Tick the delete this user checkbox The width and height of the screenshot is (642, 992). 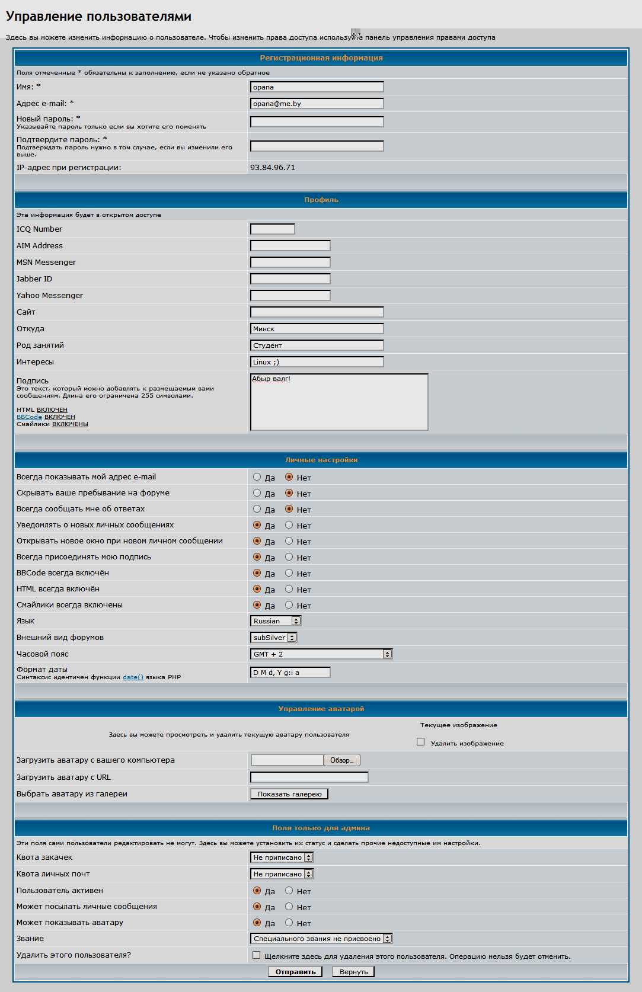[x=257, y=955]
